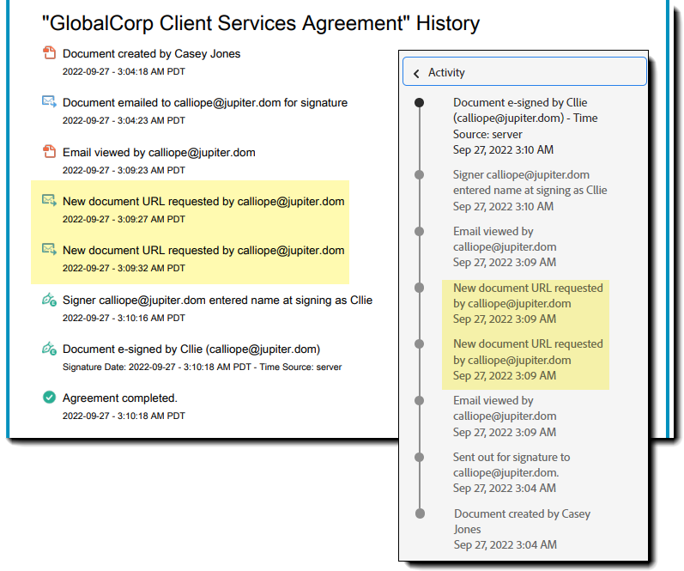684x571 pixels.
Task: Click the pen icon beside Document e-signed by Cllie
Action: click(x=49, y=349)
